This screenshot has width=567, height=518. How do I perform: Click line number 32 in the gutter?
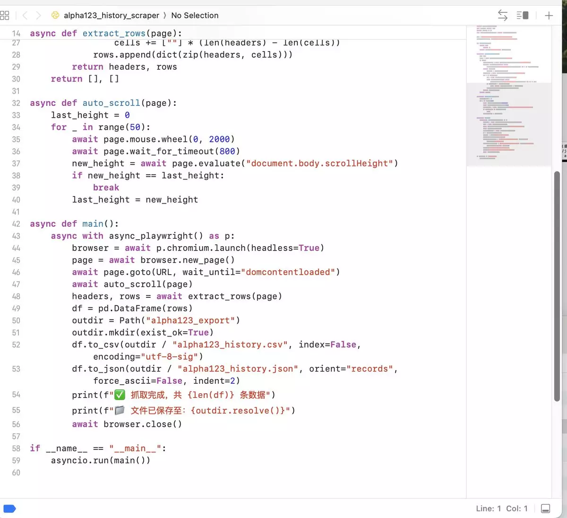coord(16,103)
